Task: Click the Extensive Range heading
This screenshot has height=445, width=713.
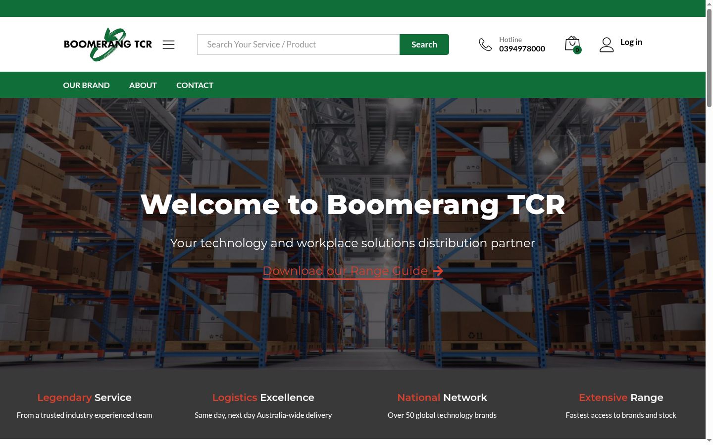Action: click(621, 398)
